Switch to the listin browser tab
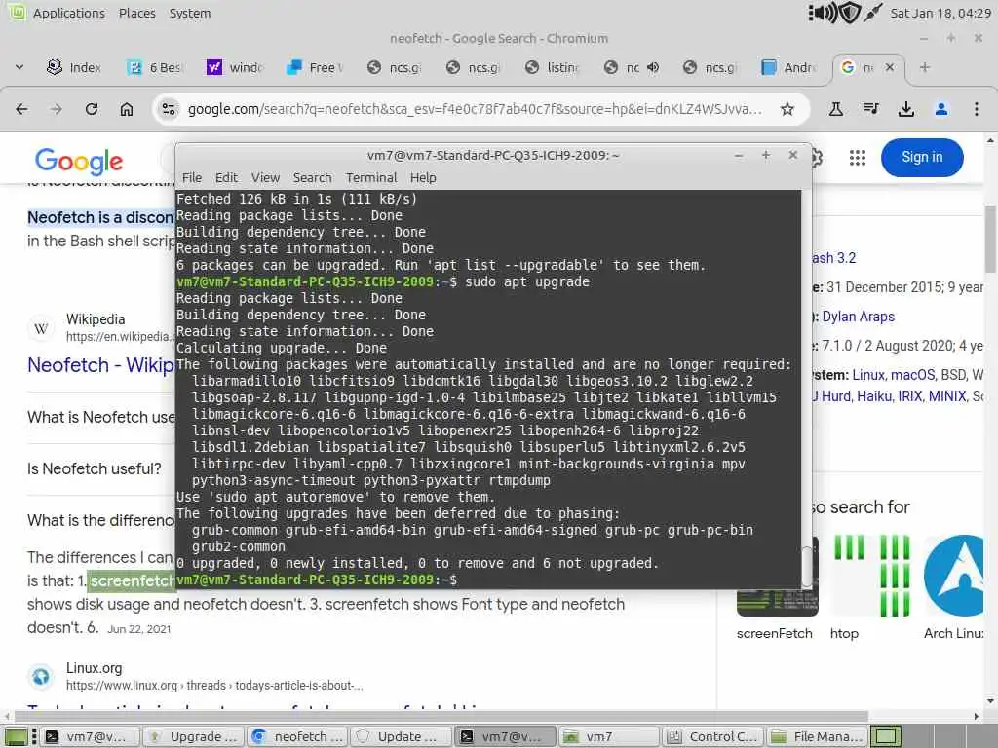 [x=552, y=67]
